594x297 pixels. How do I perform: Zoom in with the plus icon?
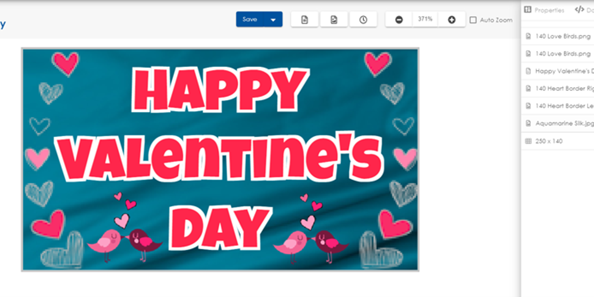(x=452, y=20)
